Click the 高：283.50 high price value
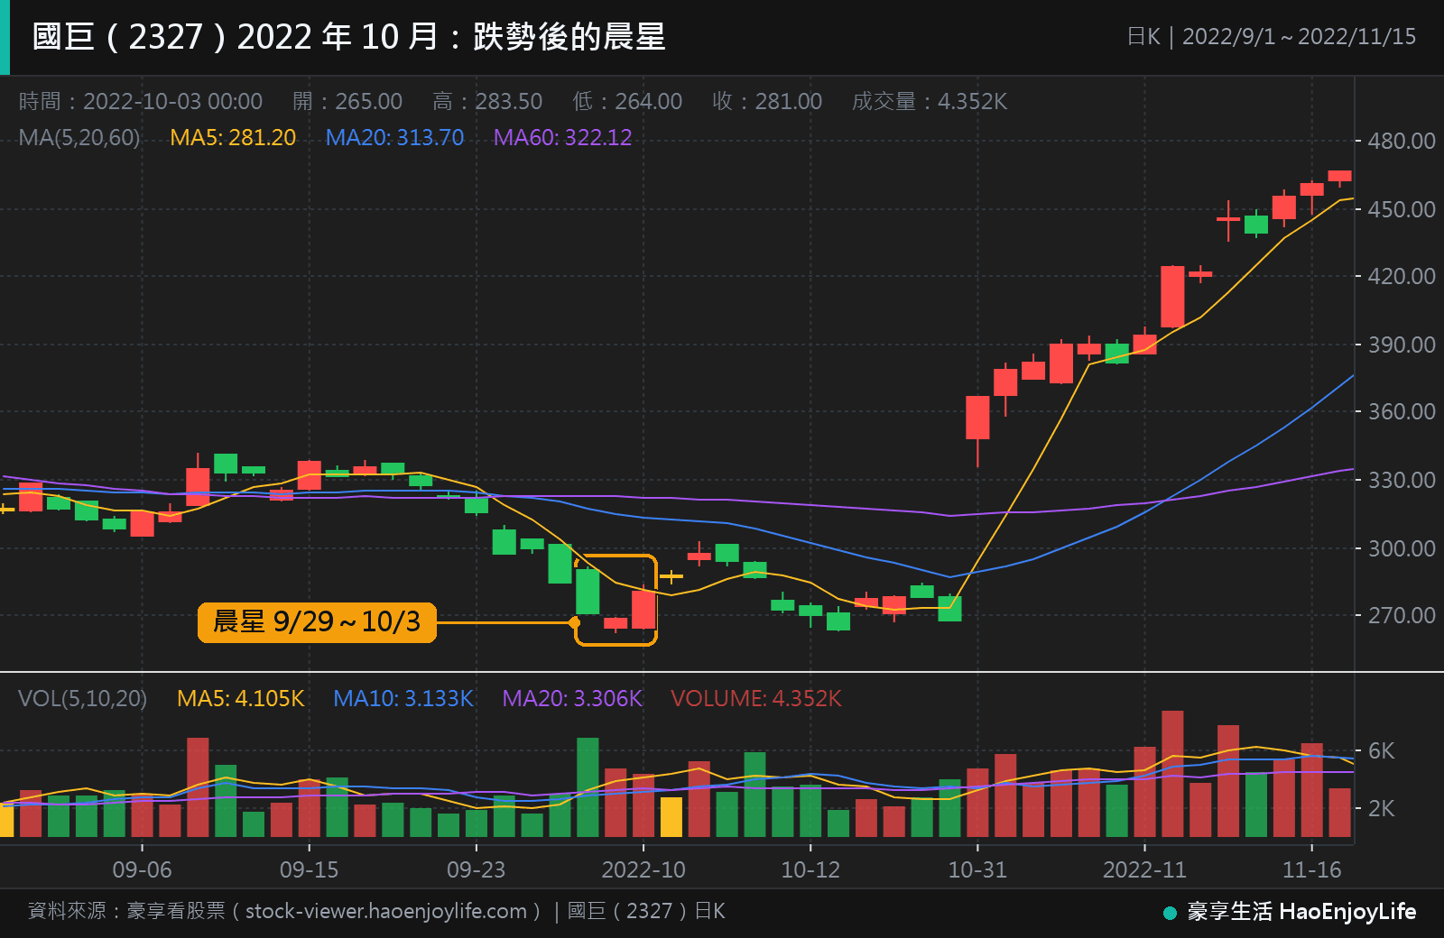1444x938 pixels. tap(487, 101)
